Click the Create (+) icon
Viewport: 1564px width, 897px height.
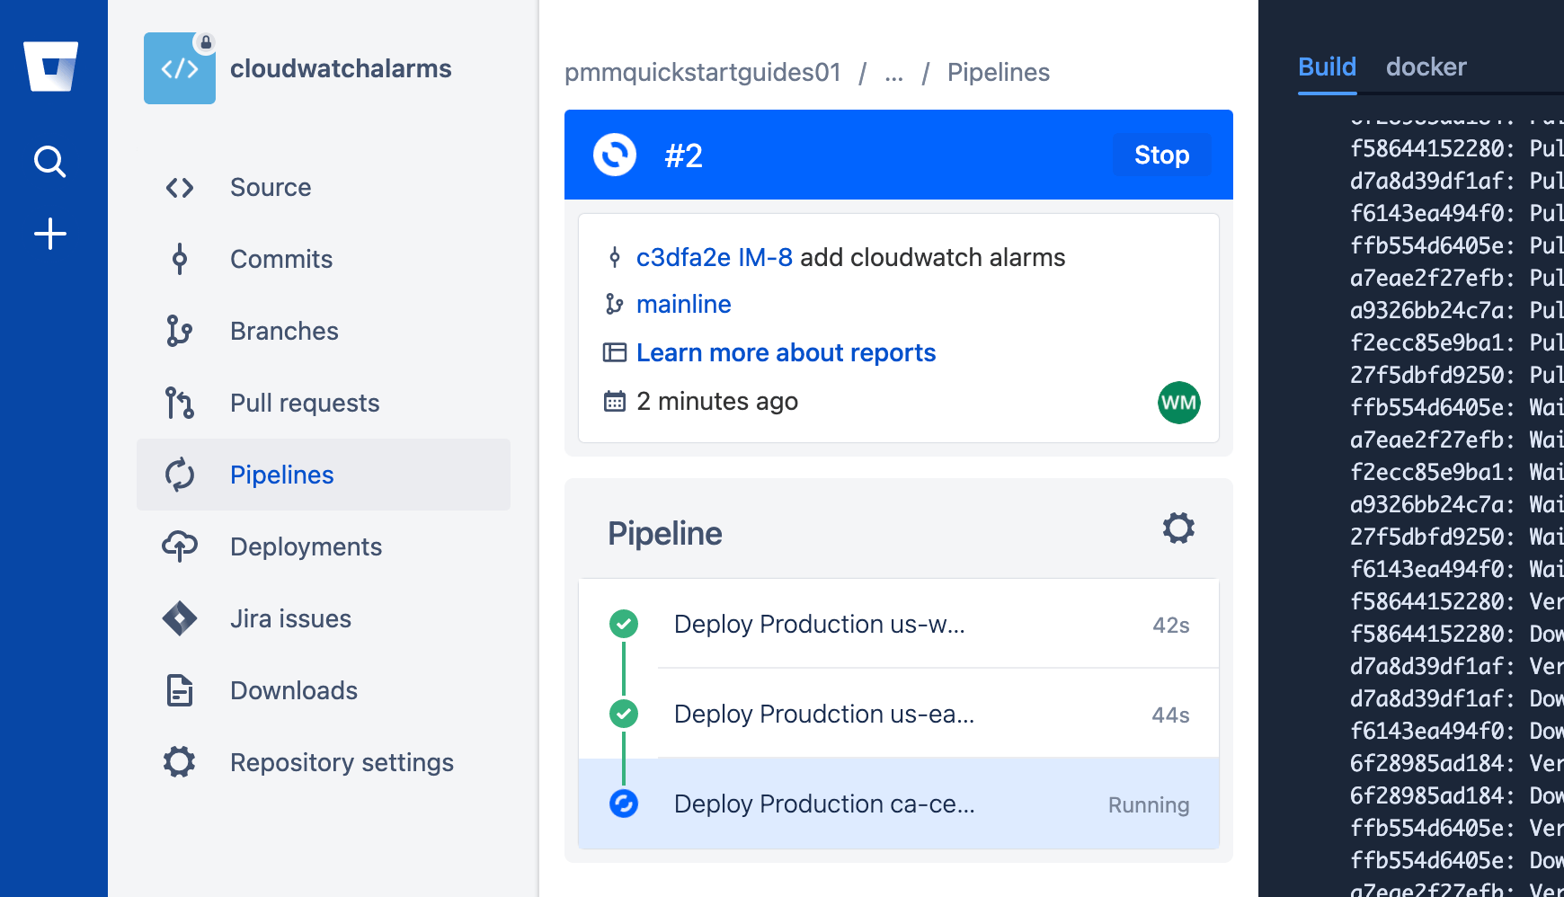point(51,233)
